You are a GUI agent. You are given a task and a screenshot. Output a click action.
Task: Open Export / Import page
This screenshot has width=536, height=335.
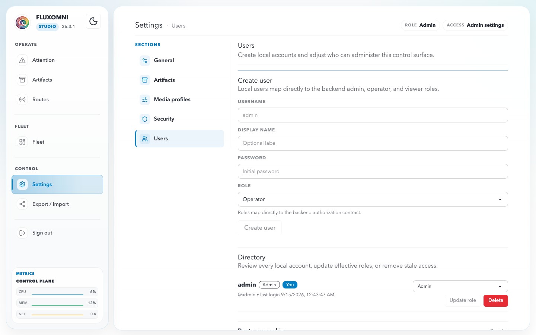(57, 204)
